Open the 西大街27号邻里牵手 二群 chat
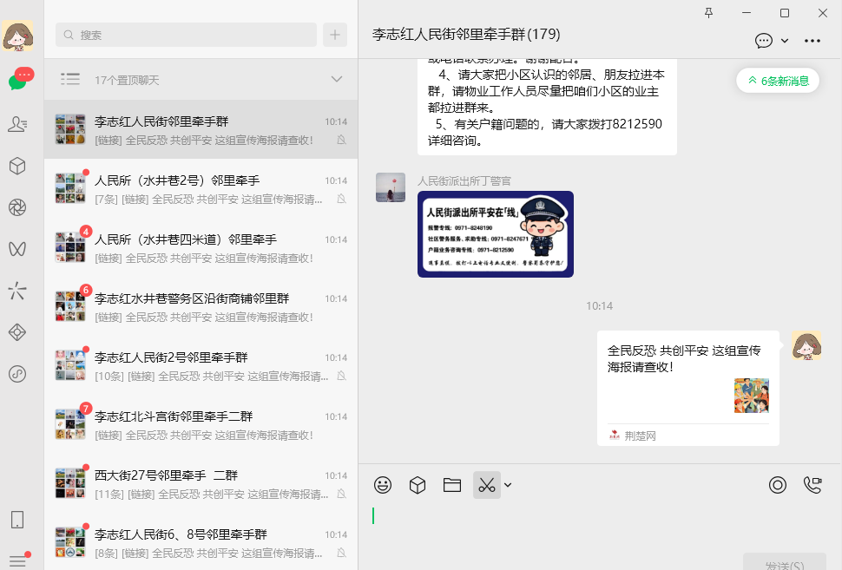Screen dimensions: 842x570 tap(201, 484)
